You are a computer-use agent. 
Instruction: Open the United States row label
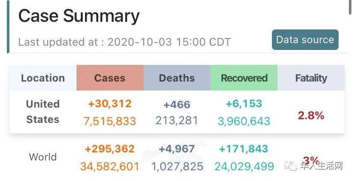43,112
